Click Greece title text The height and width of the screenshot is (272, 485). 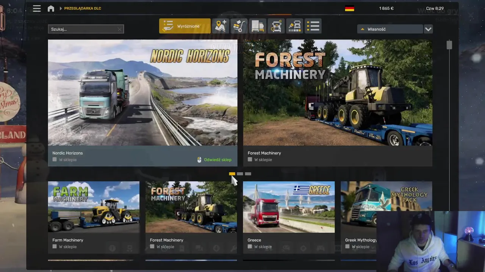(x=254, y=240)
